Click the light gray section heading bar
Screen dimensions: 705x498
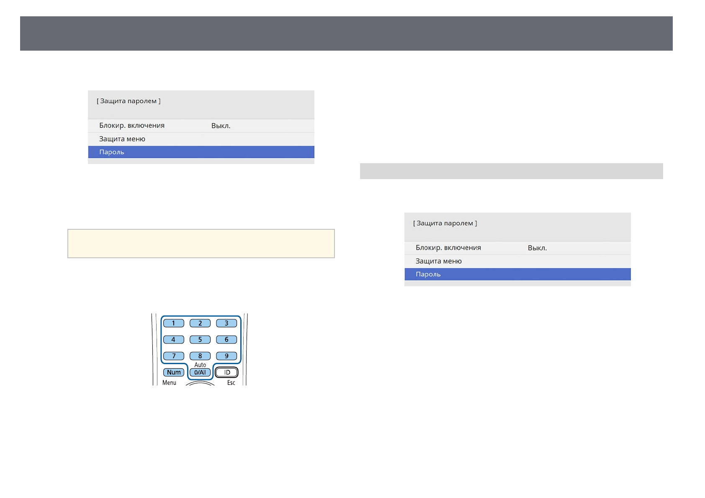[x=511, y=171]
